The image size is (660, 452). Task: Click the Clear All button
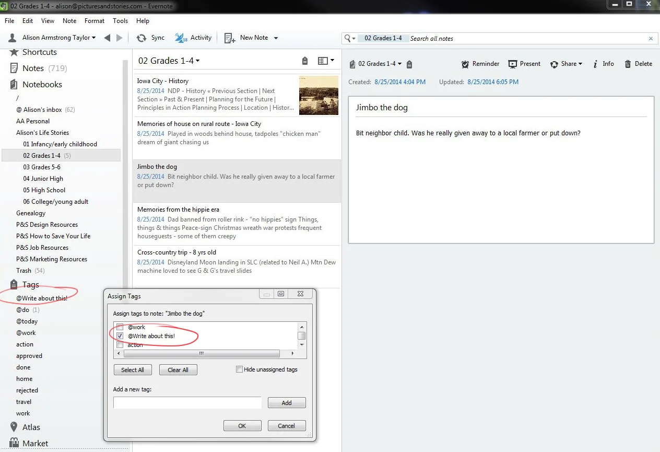178,370
